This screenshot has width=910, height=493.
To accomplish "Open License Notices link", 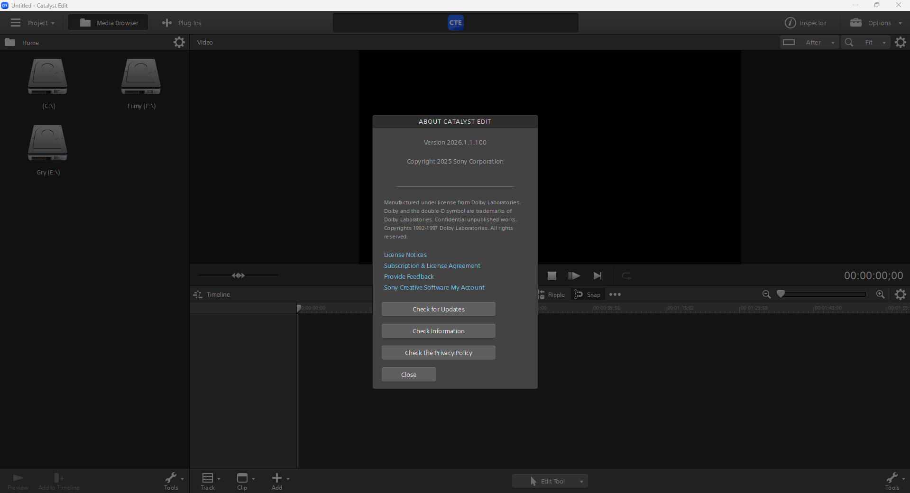I will (405, 255).
